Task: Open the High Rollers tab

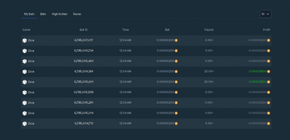Action: pos(59,14)
